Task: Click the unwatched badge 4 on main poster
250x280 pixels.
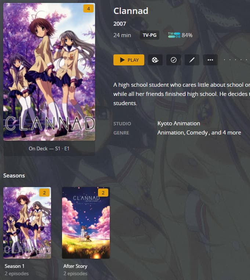Action: click(88, 8)
